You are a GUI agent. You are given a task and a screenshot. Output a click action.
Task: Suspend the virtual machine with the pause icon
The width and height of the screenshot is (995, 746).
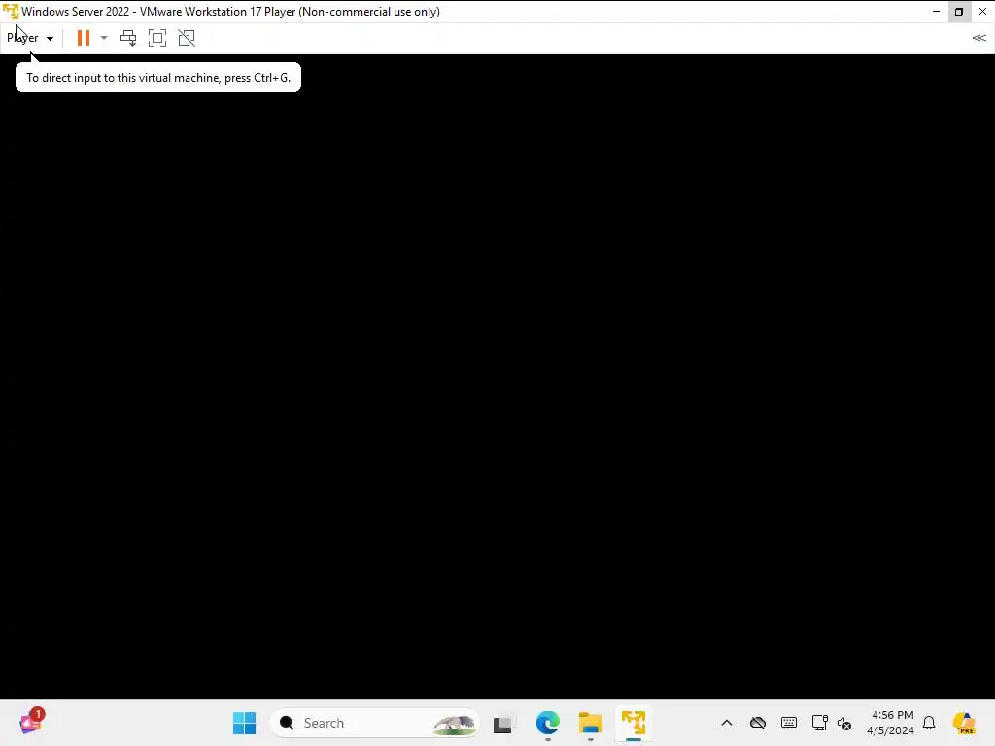coord(84,38)
